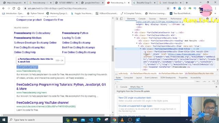Close the bottom drawer in DevTools
The image size is (219, 123).
coord(216,87)
